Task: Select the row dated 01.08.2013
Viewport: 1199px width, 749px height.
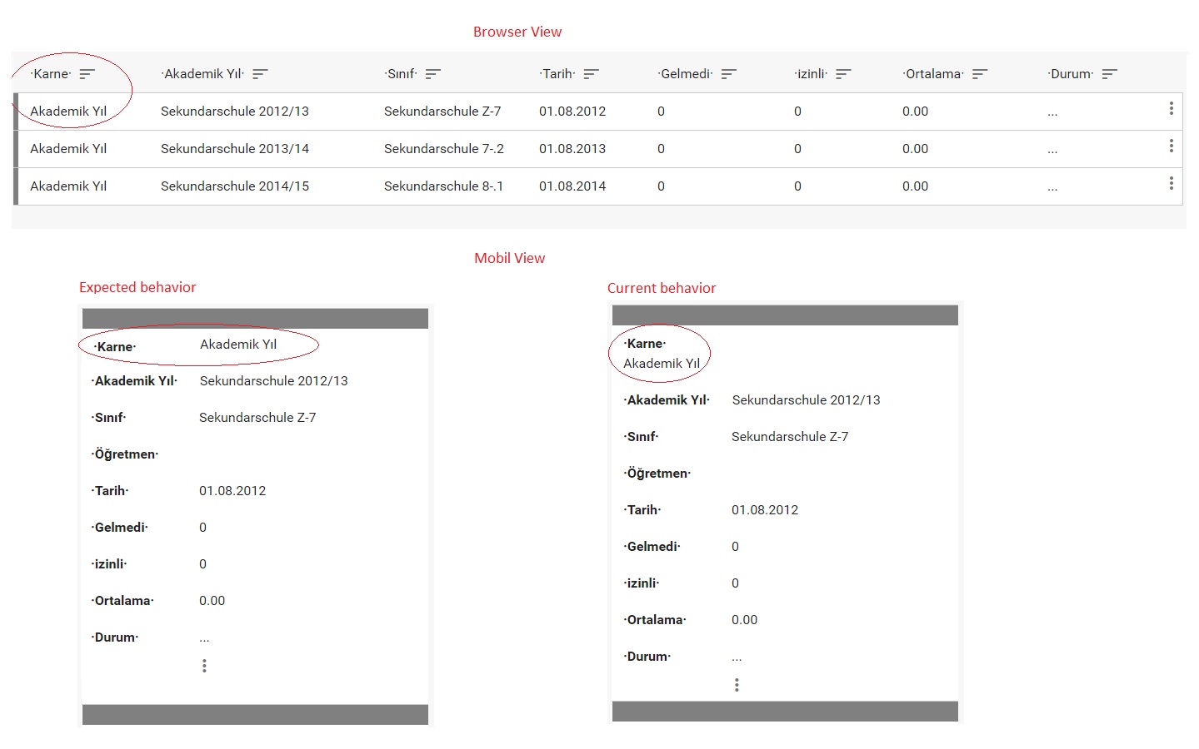Action: [x=572, y=148]
